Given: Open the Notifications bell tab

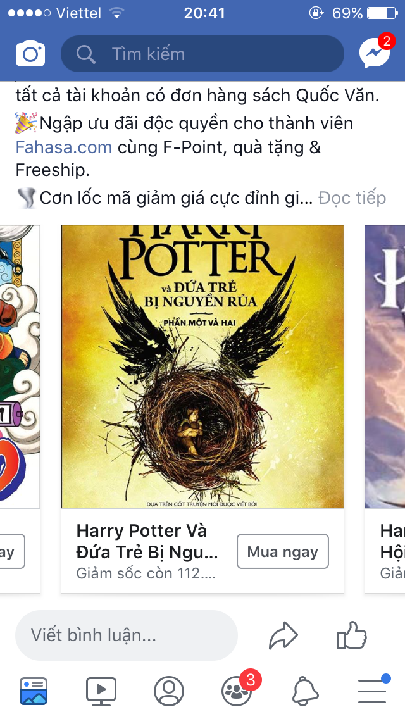Looking at the screenshot, I should [x=305, y=691].
